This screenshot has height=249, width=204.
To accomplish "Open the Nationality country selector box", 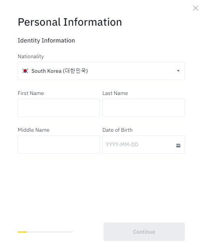I will click(x=101, y=71).
